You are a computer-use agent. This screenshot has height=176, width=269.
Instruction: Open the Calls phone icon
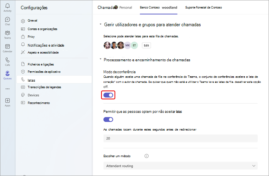click(x=7, y=60)
